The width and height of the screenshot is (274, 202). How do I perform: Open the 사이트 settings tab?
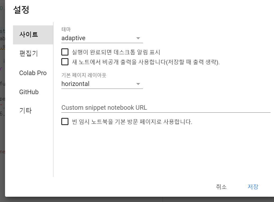(29, 35)
